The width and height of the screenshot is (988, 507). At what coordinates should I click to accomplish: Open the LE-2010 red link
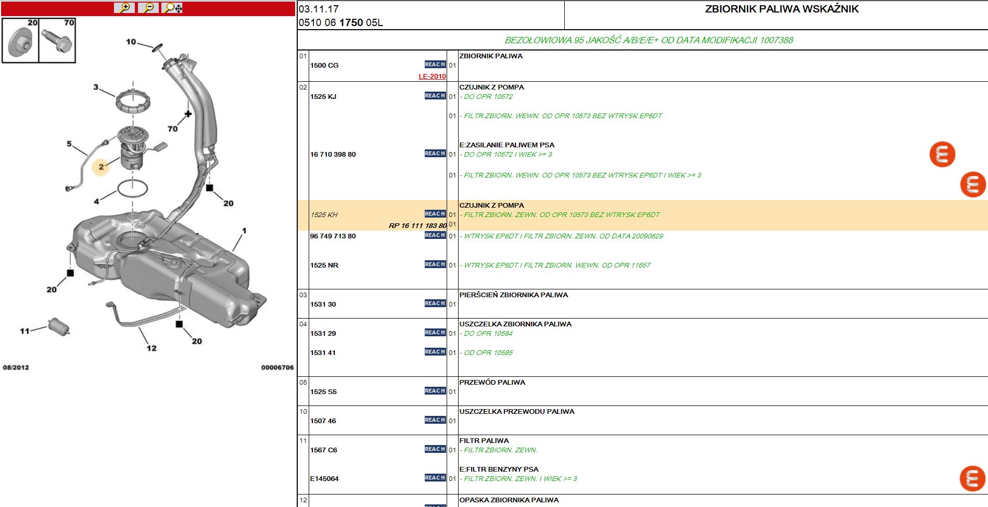click(x=432, y=77)
